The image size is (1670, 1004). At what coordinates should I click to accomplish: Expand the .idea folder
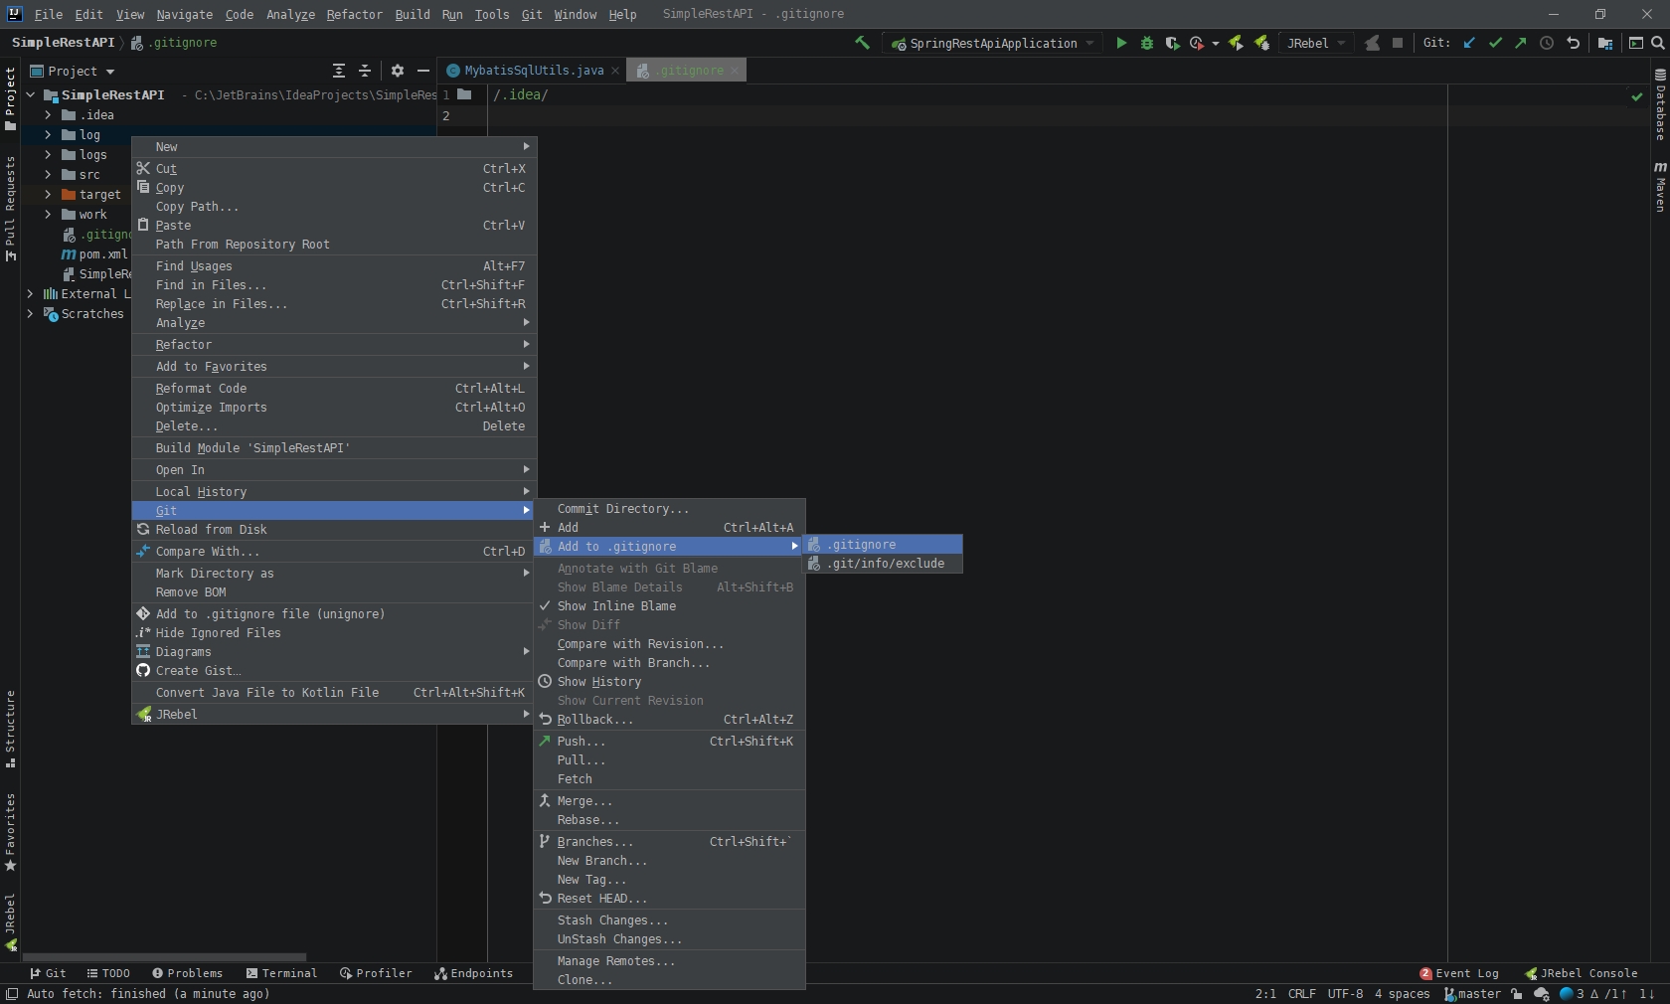[48, 115]
